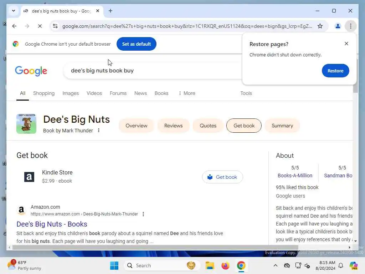
Task: Open search Tools
Action: pos(246,93)
